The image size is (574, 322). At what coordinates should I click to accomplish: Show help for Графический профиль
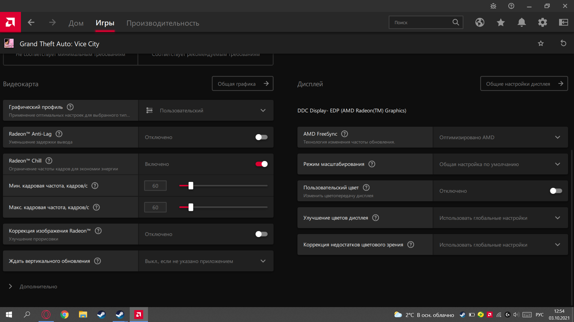pyautogui.click(x=70, y=107)
